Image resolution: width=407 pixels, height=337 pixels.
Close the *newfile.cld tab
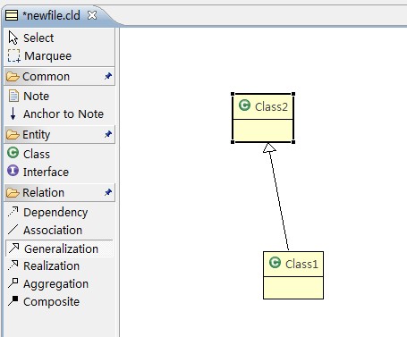(92, 15)
